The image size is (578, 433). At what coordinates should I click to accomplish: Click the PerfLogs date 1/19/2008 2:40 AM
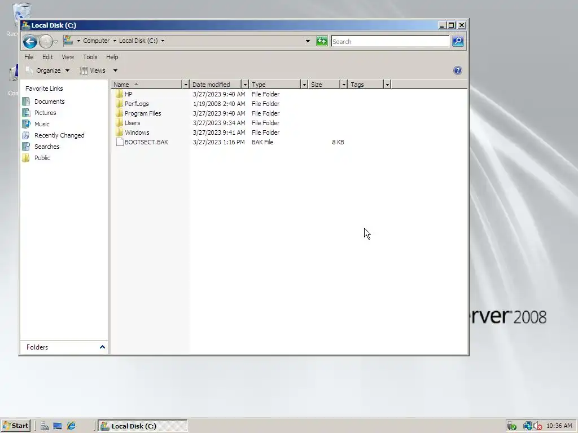[x=219, y=104]
